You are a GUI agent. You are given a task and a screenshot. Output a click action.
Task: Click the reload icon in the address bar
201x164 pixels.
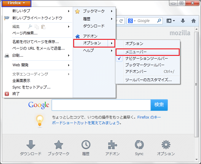[121, 21]
